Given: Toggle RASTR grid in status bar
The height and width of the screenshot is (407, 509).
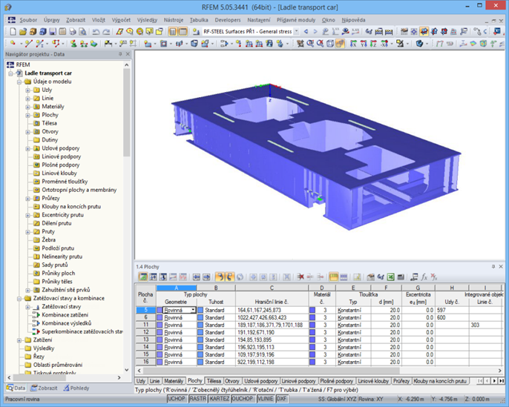Looking at the screenshot, I should tap(197, 399).
